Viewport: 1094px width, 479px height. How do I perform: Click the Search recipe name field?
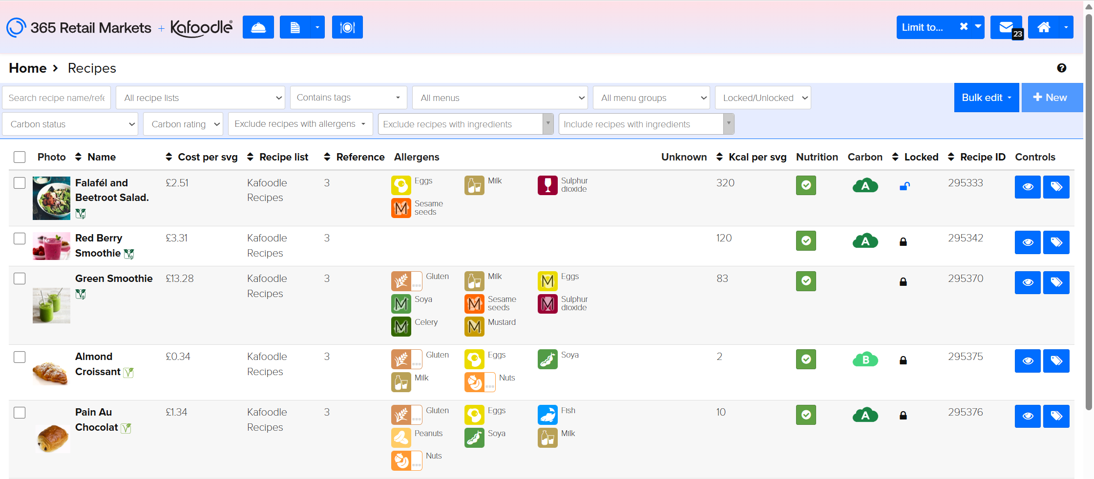(x=57, y=98)
